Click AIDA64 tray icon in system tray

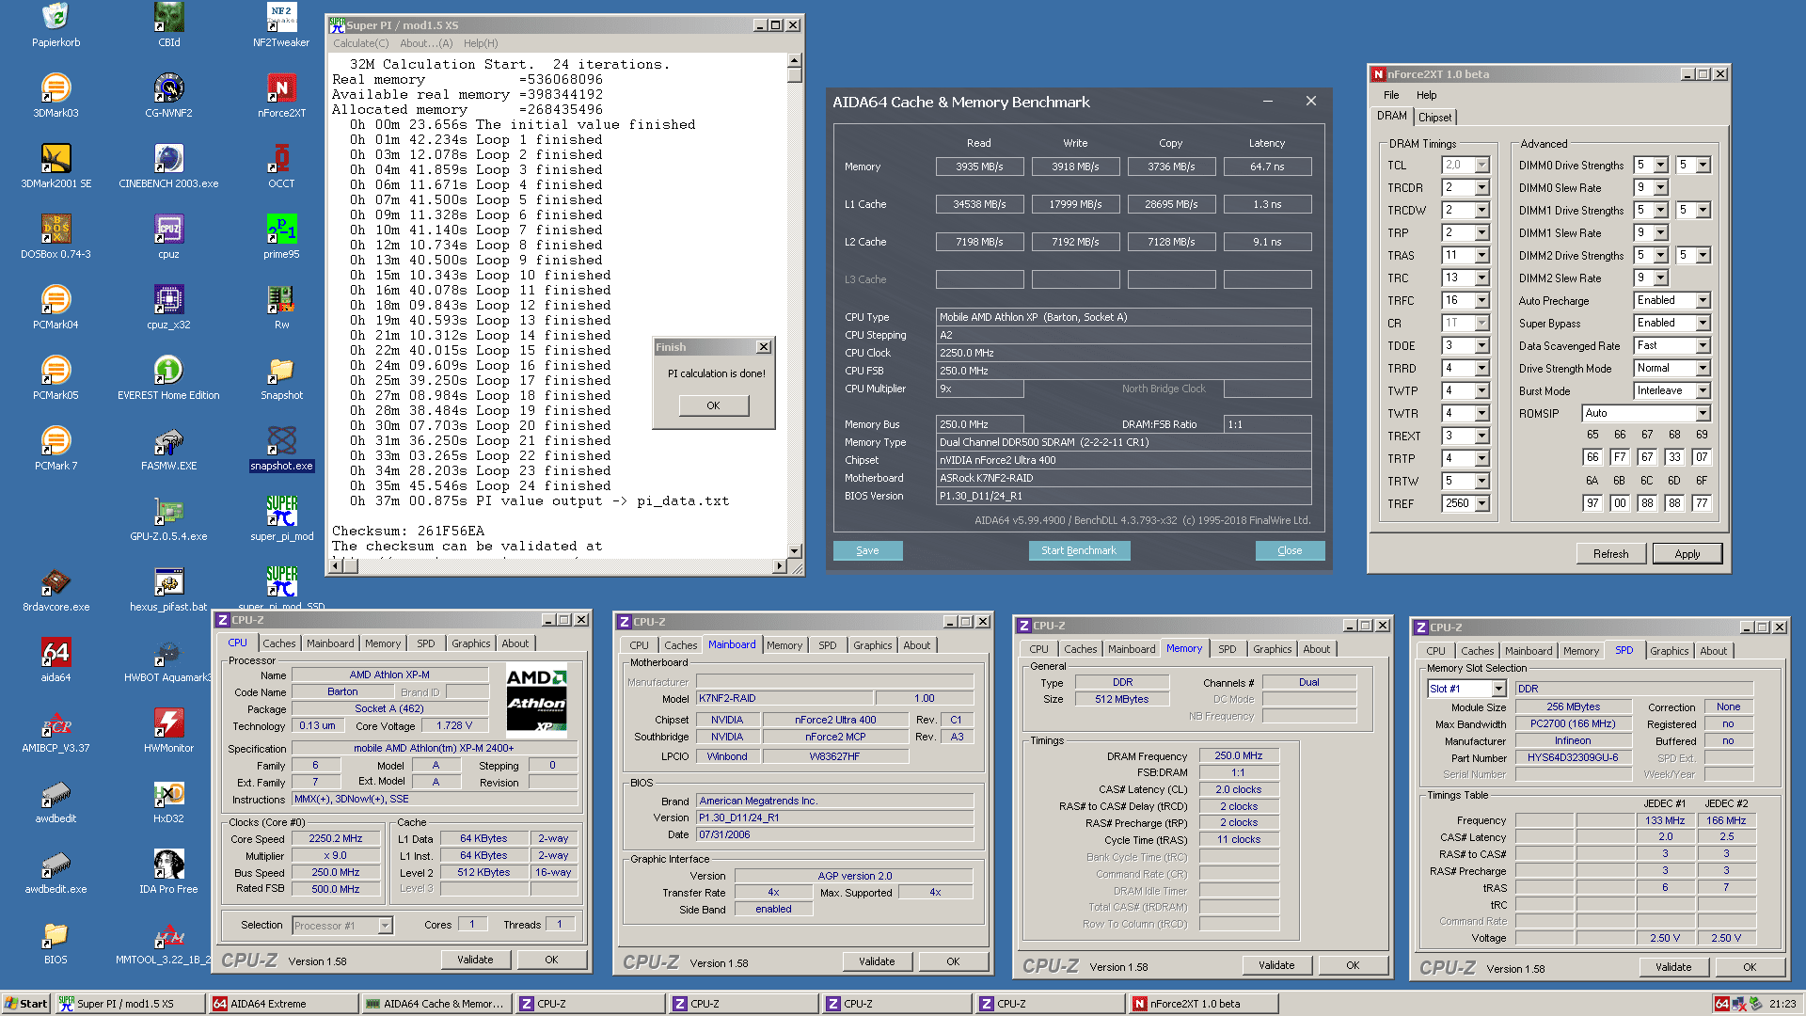tap(1721, 1004)
